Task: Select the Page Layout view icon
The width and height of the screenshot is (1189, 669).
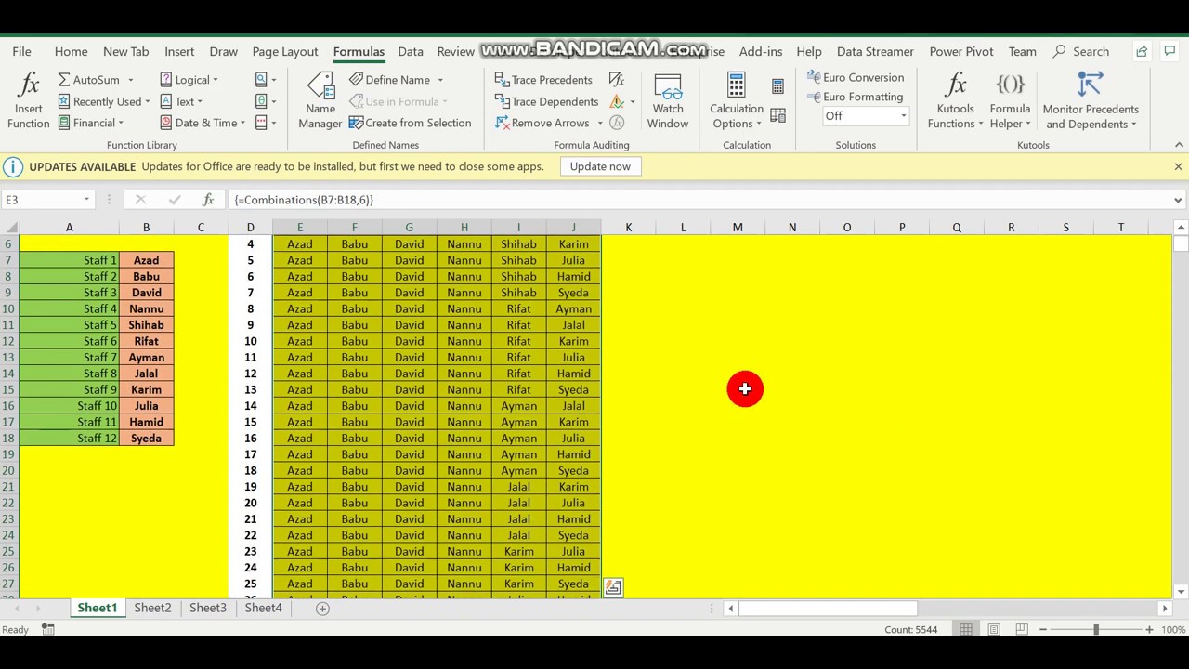Action: pyautogui.click(x=994, y=629)
